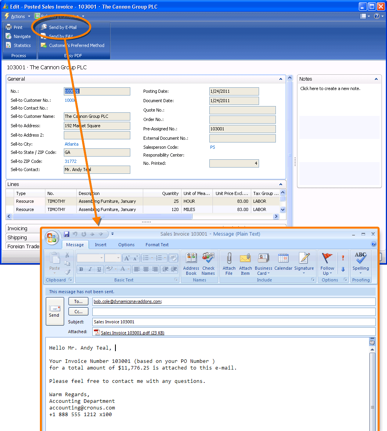This screenshot has height=431, width=387.
Task: Click the Posting Date field
Action: [x=234, y=91]
